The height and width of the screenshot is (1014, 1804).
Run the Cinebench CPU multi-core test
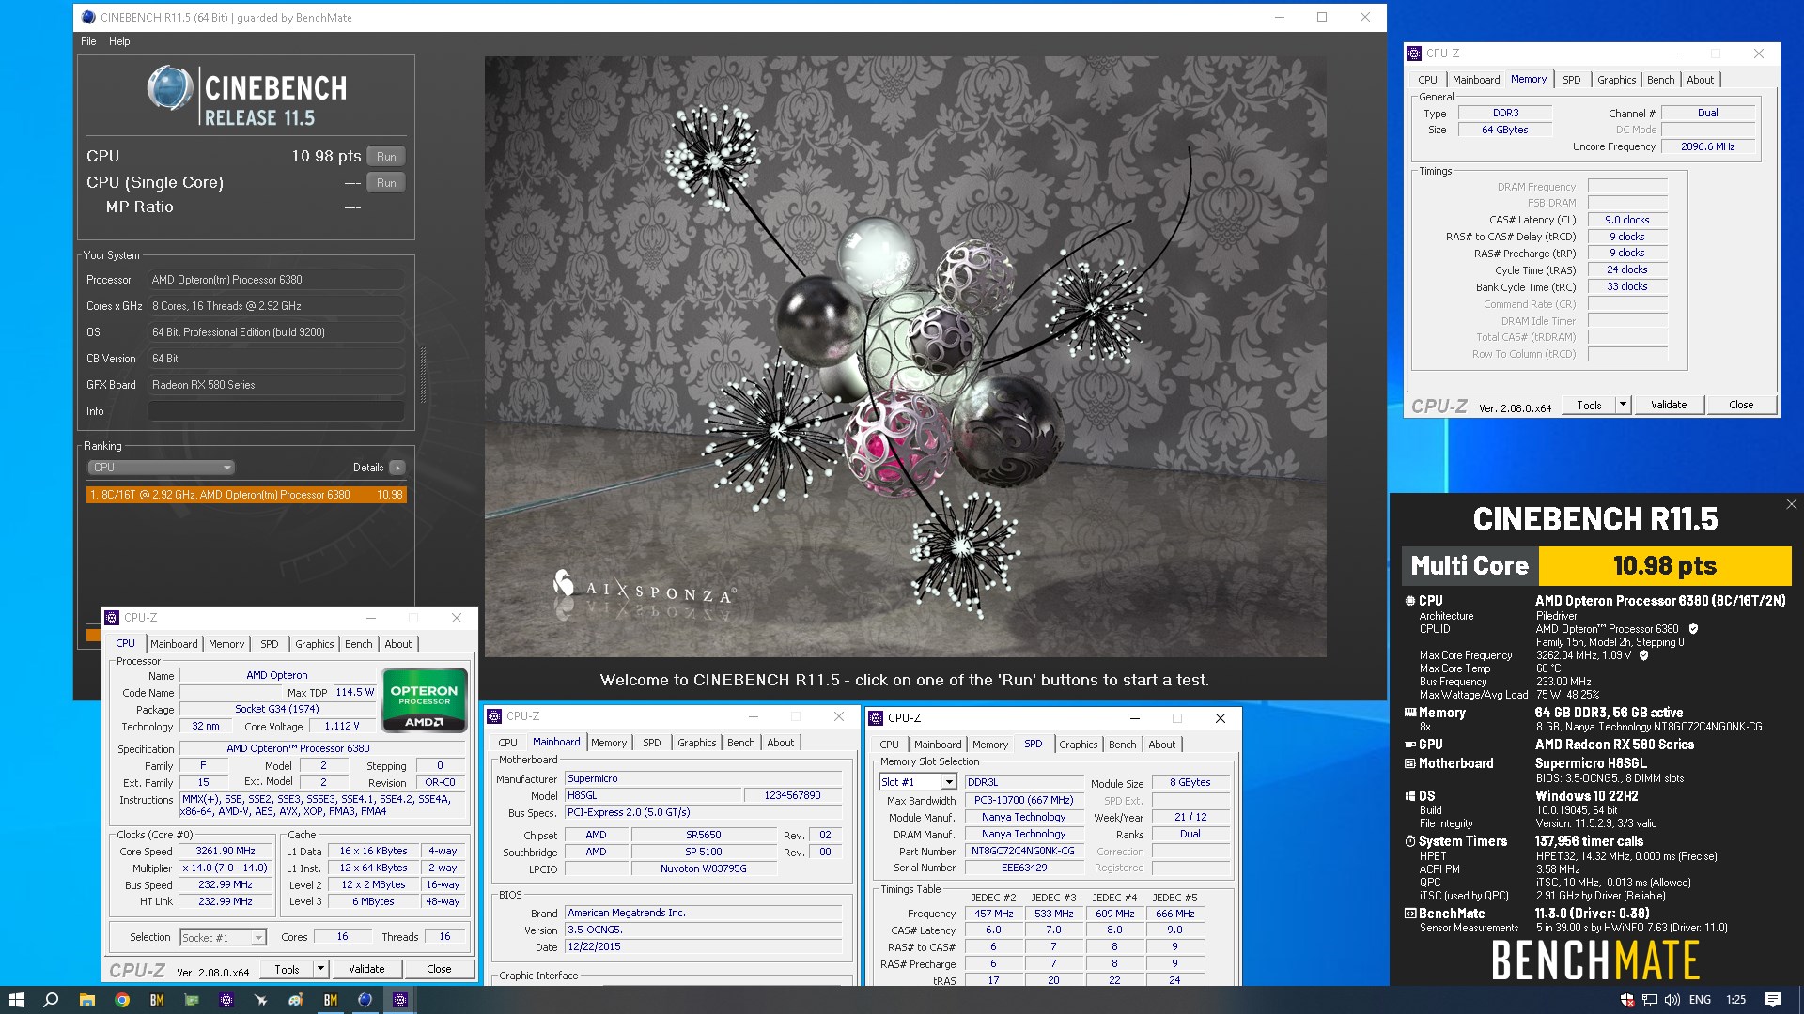(x=386, y=157)
